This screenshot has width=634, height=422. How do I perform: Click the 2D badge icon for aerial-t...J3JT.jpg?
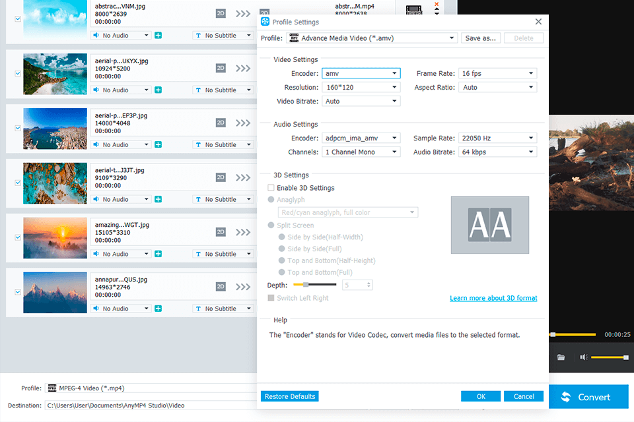click(x=221, y=177)
